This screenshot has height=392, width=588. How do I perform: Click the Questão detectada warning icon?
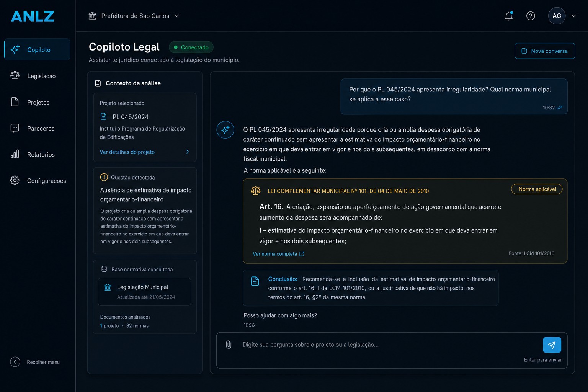tap(104, 177)
